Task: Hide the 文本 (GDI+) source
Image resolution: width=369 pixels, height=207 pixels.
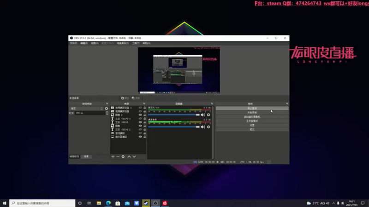Action: (140, 122)
